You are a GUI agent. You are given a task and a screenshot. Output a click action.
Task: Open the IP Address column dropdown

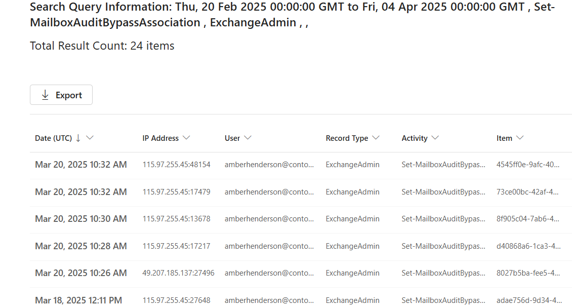pyautogui.click(x=187, y=137)
